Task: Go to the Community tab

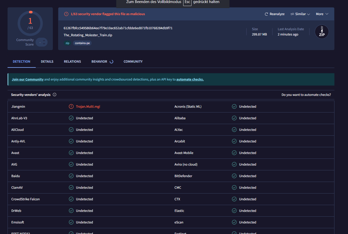Action: coord(133,62)
